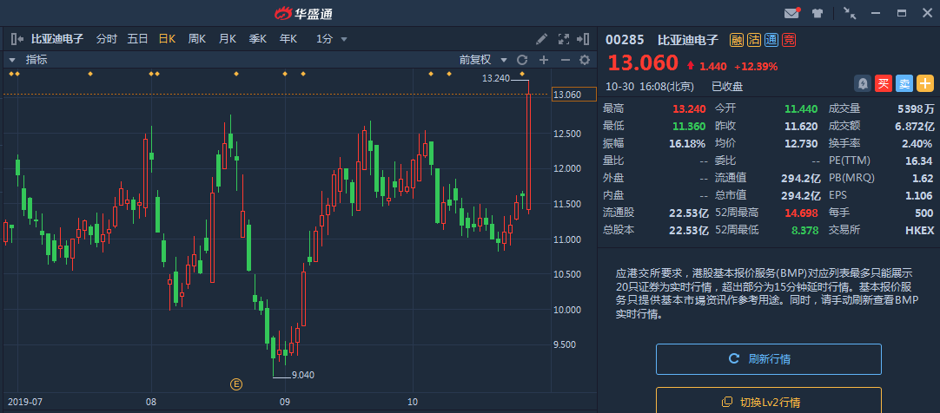Click the 通 stock connect badge
Screen dimensions: 940x413
(x=772, y=40)
